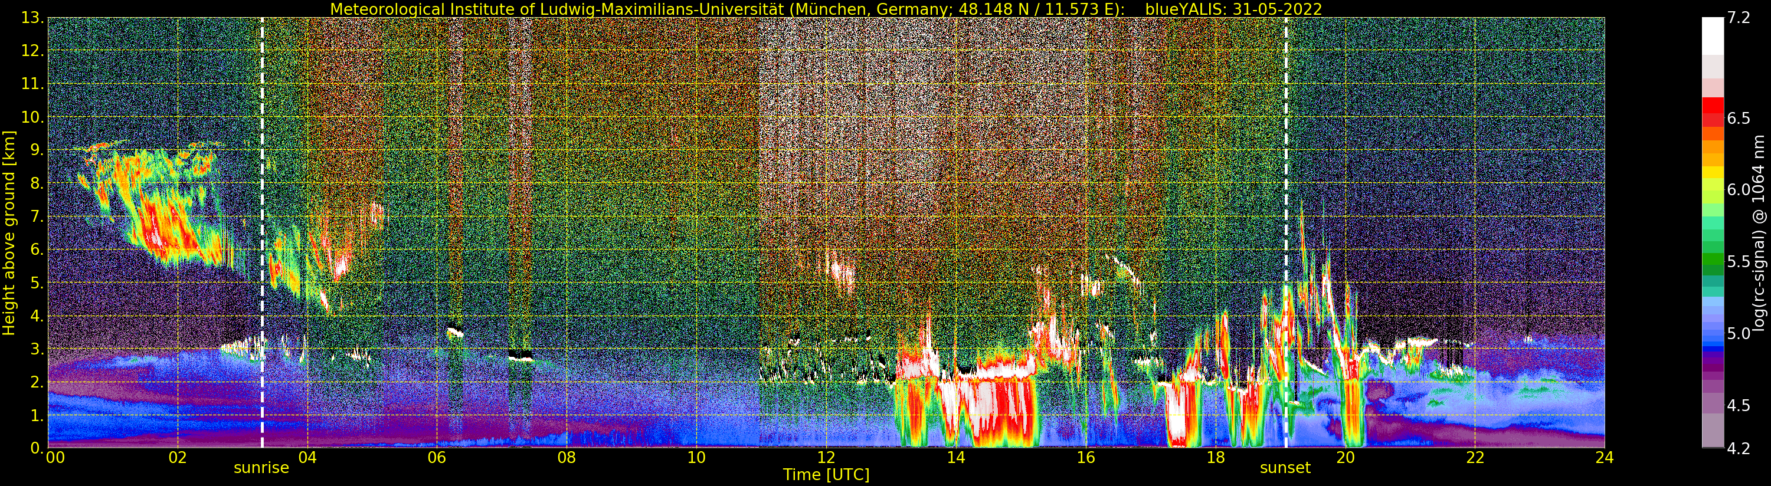The image size is (1771, 486).
Task: Click the time axis tick label '12'
Action: tap(826, 457)
